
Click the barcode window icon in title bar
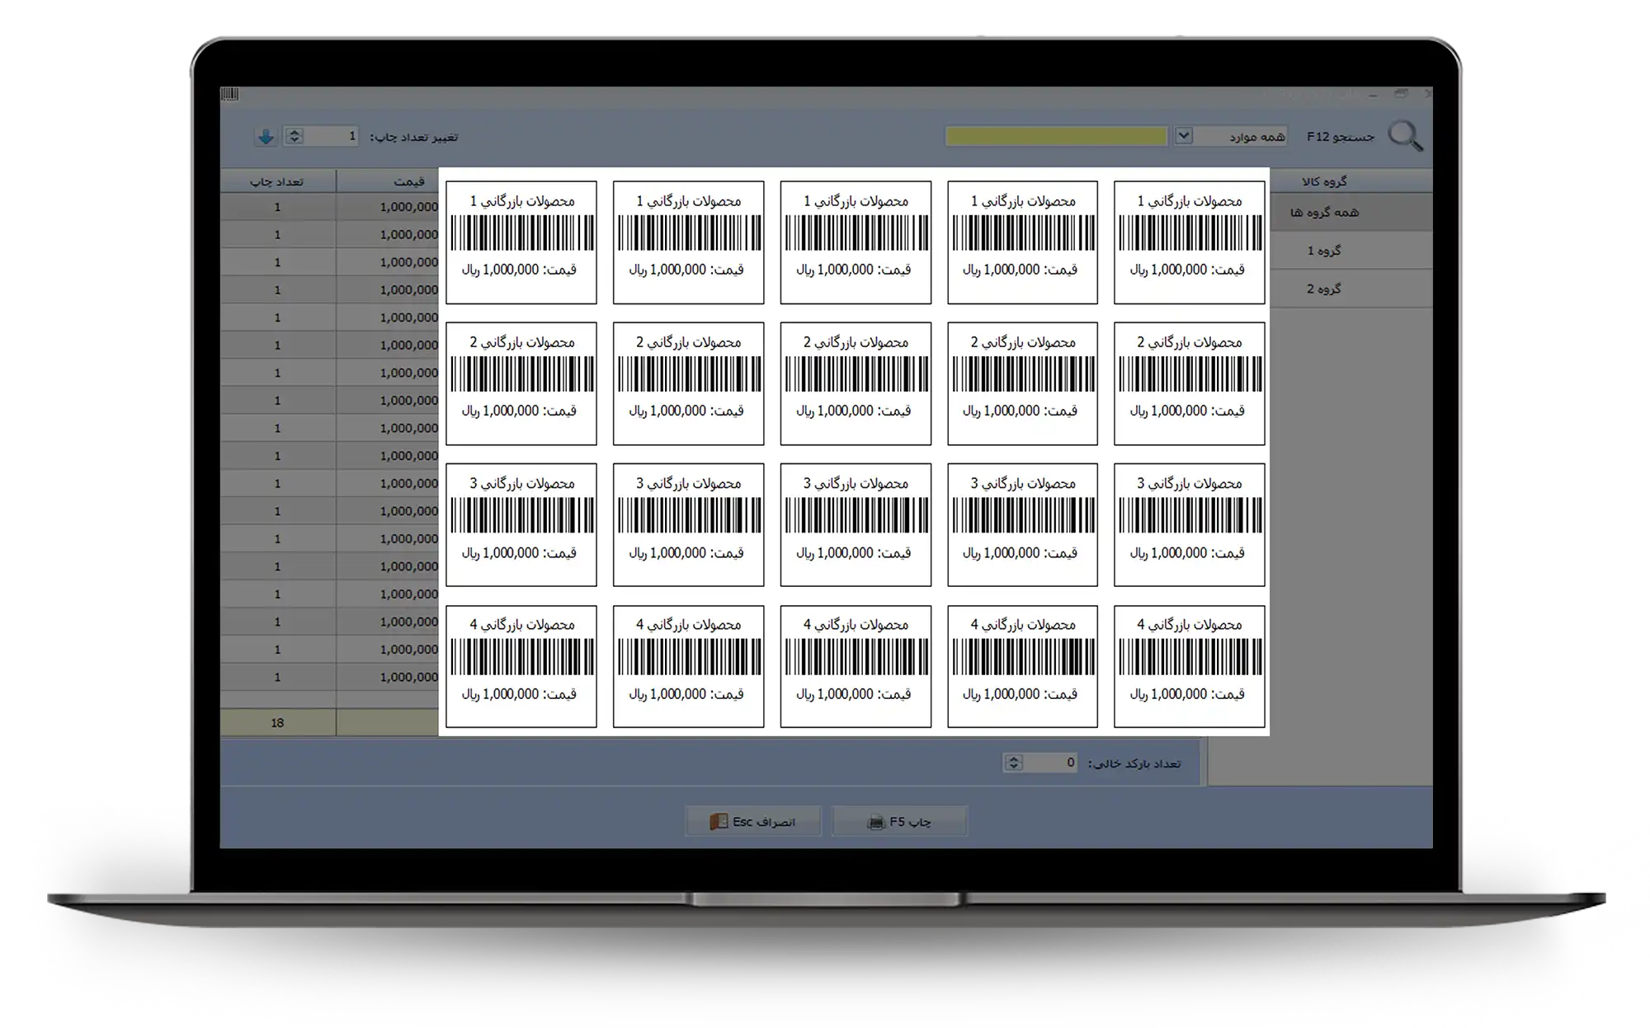[230, 95]
